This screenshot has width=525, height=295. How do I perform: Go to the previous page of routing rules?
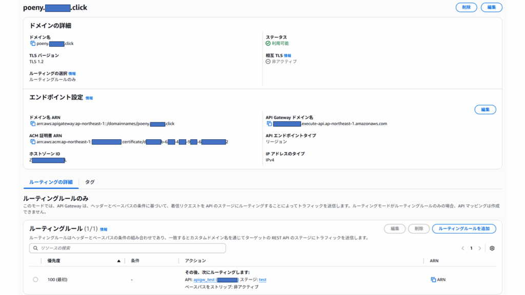point(463,248)
